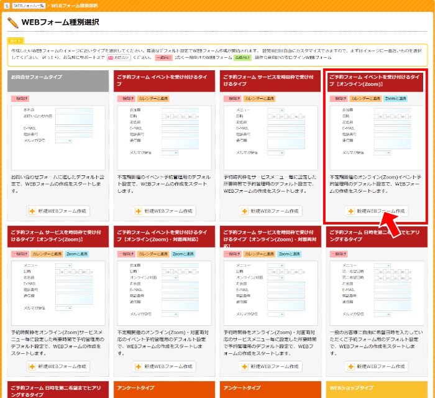Click the お問合せ support button in guide
The image size is (435, 398).
pyautogui.click(x=119, y=58)
